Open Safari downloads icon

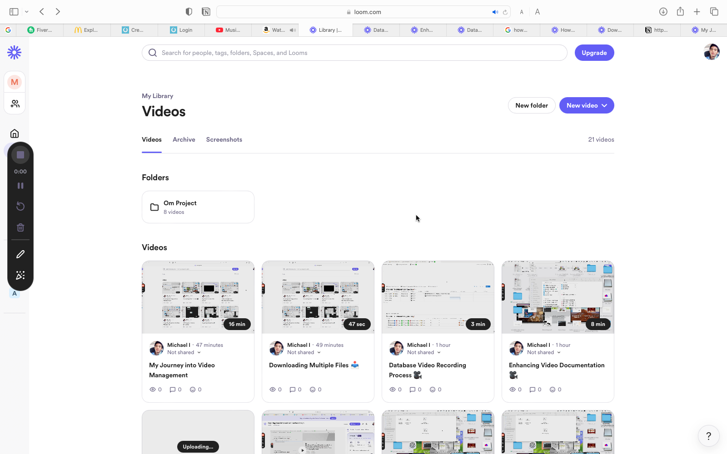[663, 12]
